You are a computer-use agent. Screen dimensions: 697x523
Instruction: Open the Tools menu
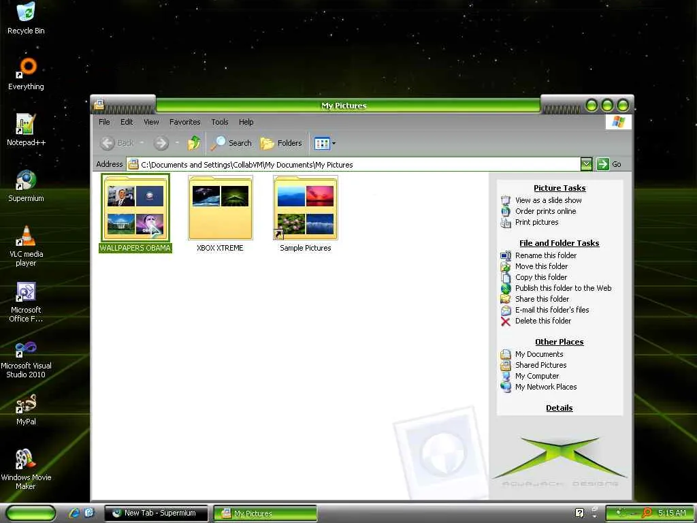220,122
